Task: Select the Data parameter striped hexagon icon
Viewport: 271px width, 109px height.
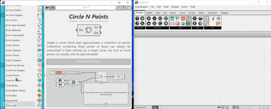Action: [x=195, y=18]
